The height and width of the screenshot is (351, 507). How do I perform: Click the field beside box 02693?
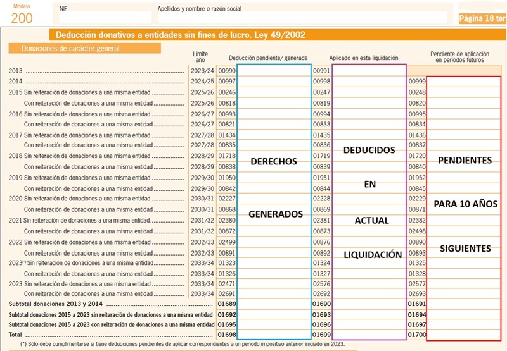tap(464, 294)
